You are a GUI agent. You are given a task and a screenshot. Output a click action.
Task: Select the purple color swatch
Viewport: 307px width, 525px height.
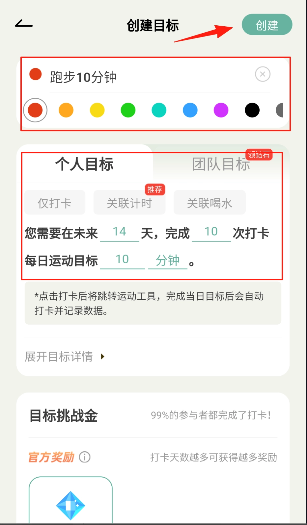pos(221,110)
